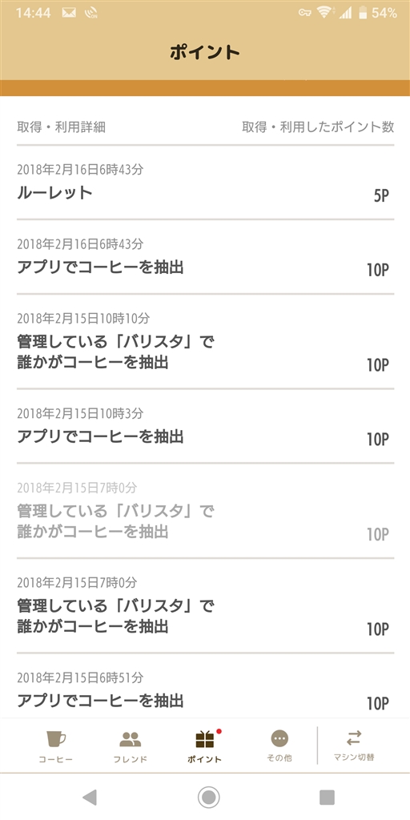Tap the Android back triangle button
The width and height of the screenshot is (410, 820).
tap(90, 797)
